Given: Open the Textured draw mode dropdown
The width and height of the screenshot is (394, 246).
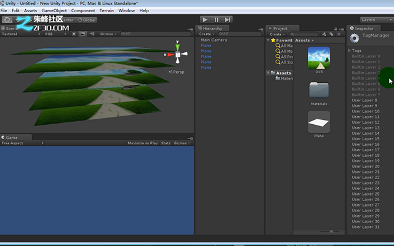Looking at the screenshot, I should pyautogui.click(x=20, y=34).
